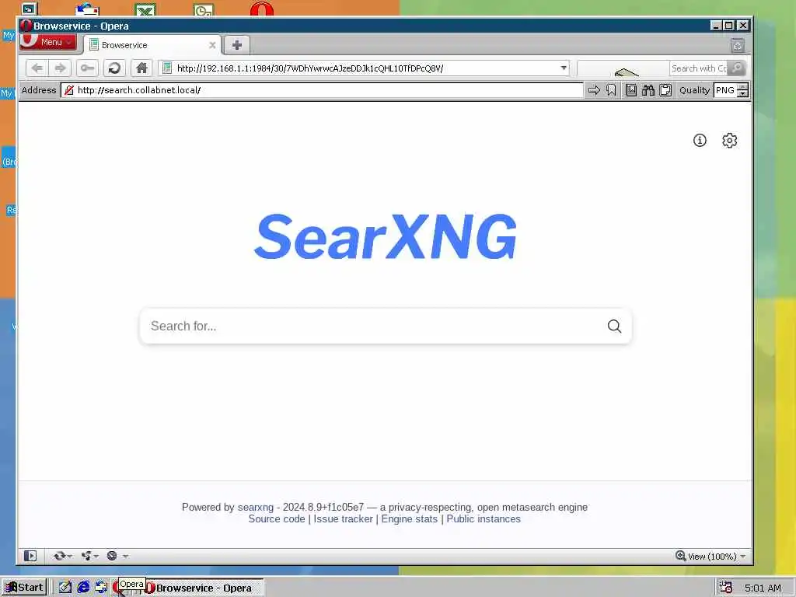The image size is (796, 597).
Task: Click the Opera search field
Action: [699, 68]
